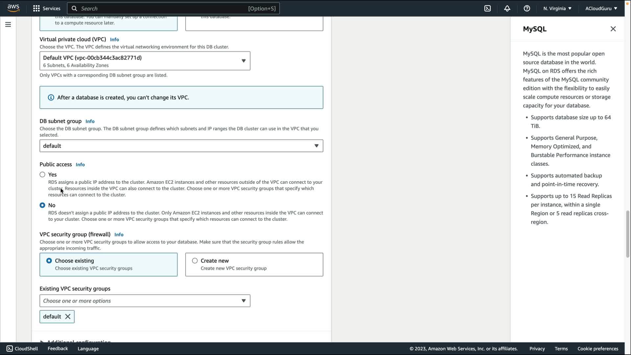
Task: Open the Feedback link in footer
Action: click(x=58, y=348)
